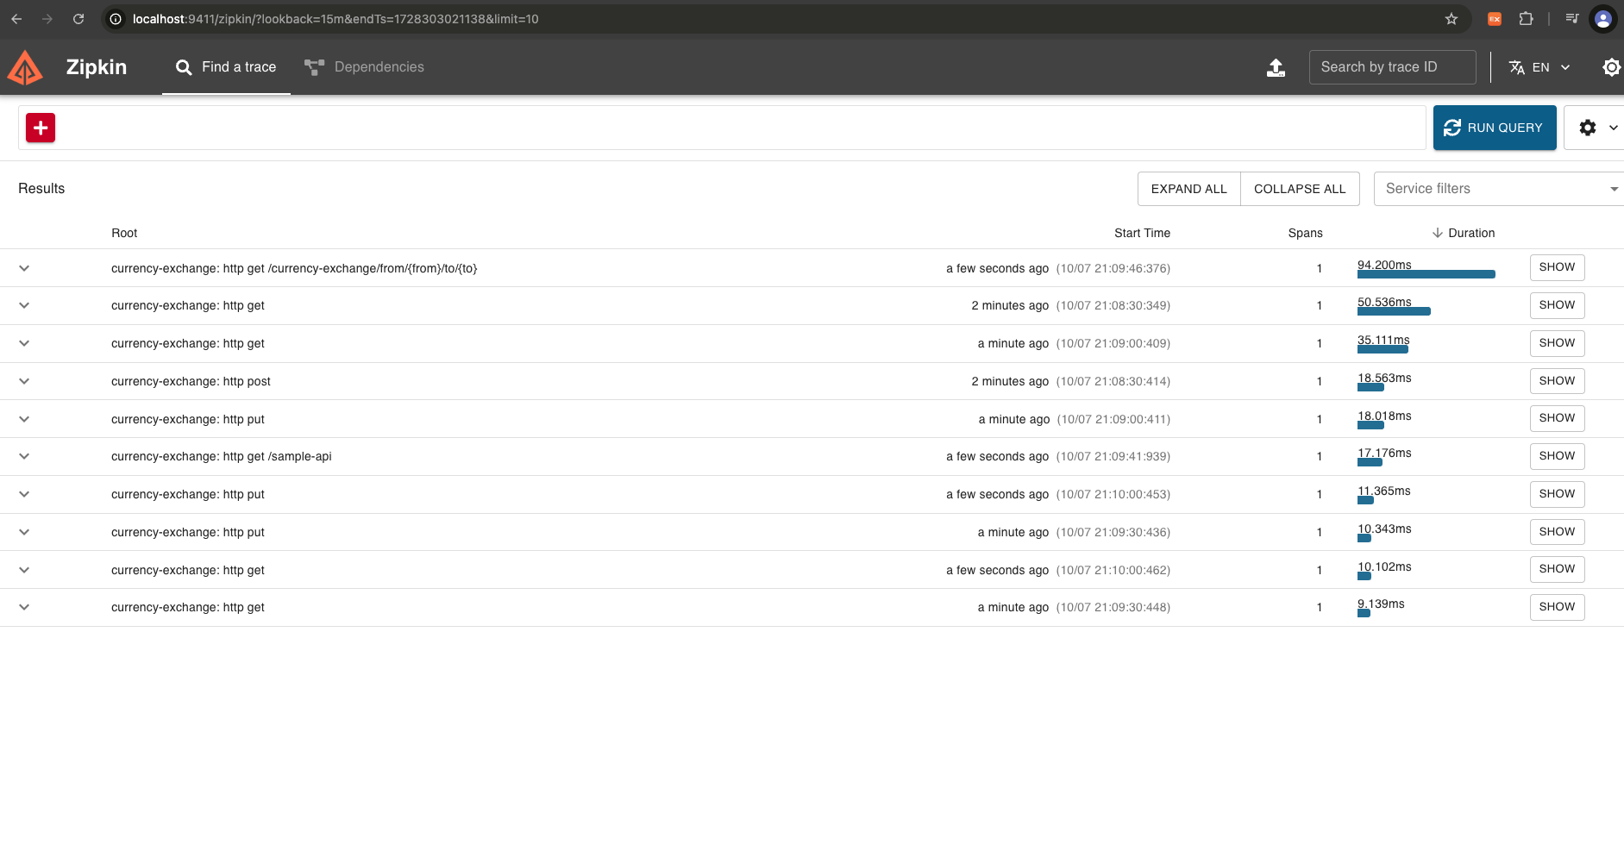
Task: Click the Results heading
Action: [x=41, y=189]
